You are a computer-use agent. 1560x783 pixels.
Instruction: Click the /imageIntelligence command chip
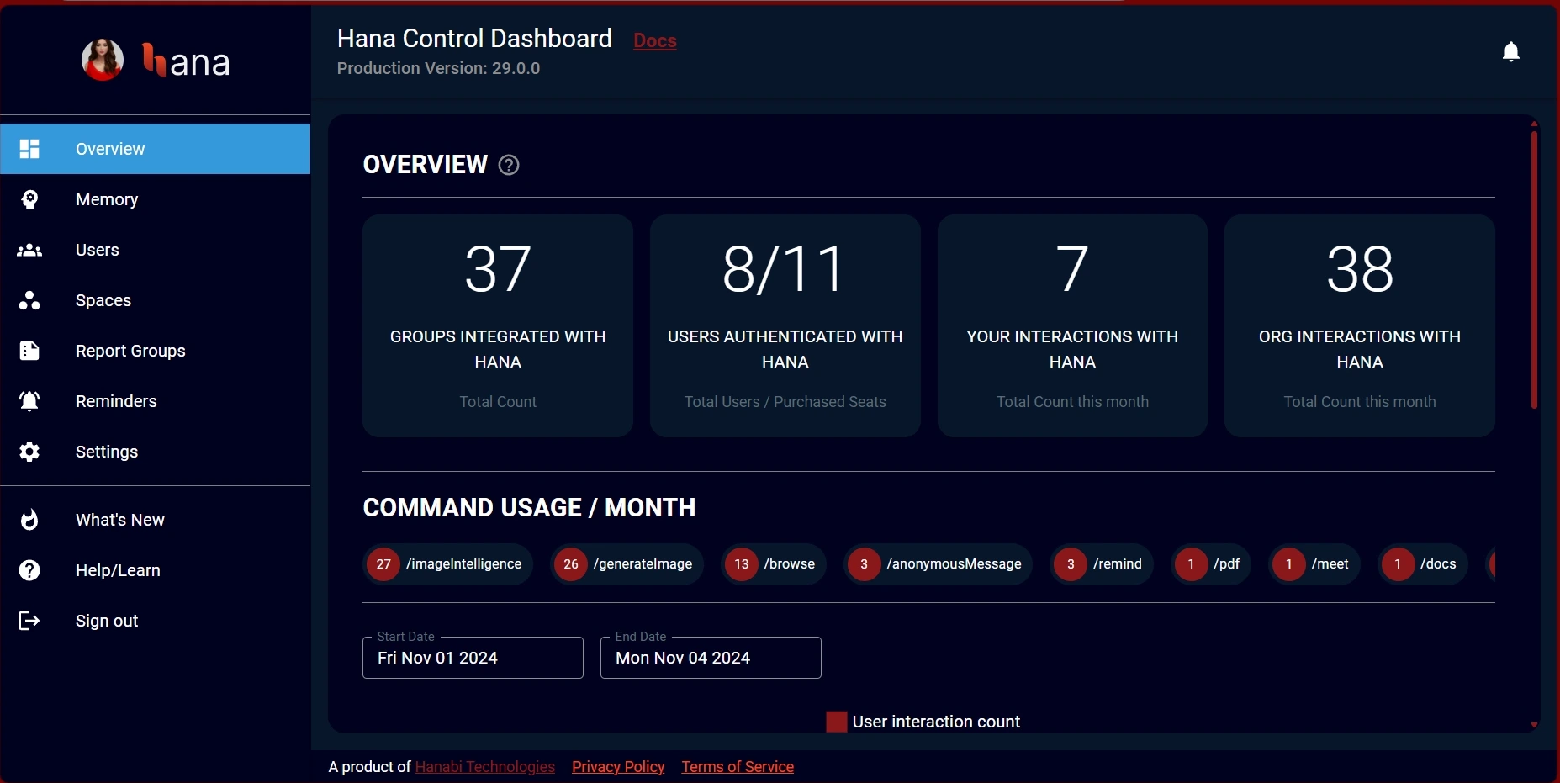(x=448, y=563)
